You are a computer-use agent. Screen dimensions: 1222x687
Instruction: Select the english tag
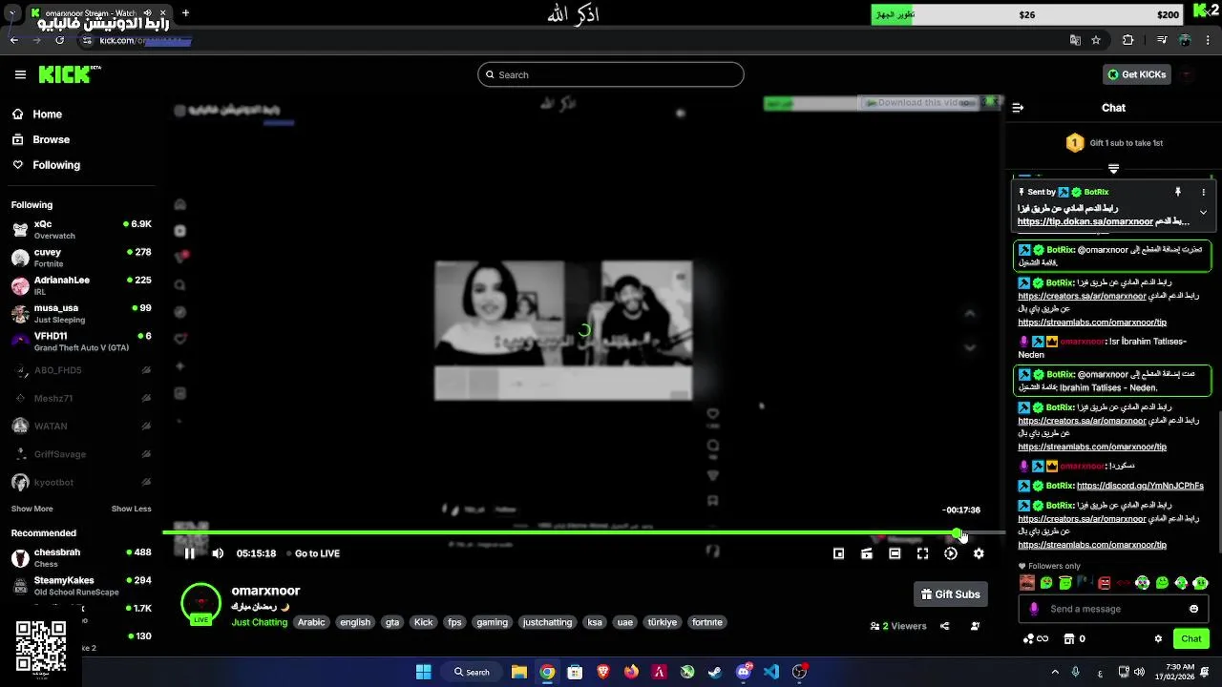tap(355, 622)
